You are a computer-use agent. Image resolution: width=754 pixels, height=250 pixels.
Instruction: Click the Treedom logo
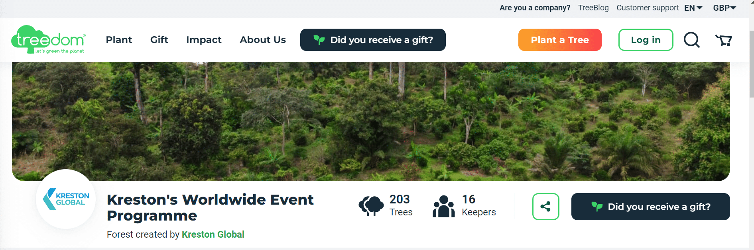click(48, 40)
